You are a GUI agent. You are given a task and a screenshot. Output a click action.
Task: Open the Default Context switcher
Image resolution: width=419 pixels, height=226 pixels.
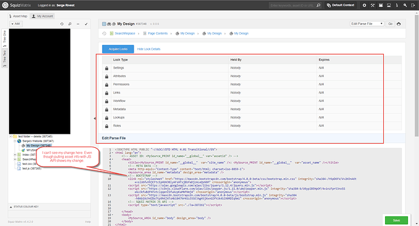coord(341,5)
